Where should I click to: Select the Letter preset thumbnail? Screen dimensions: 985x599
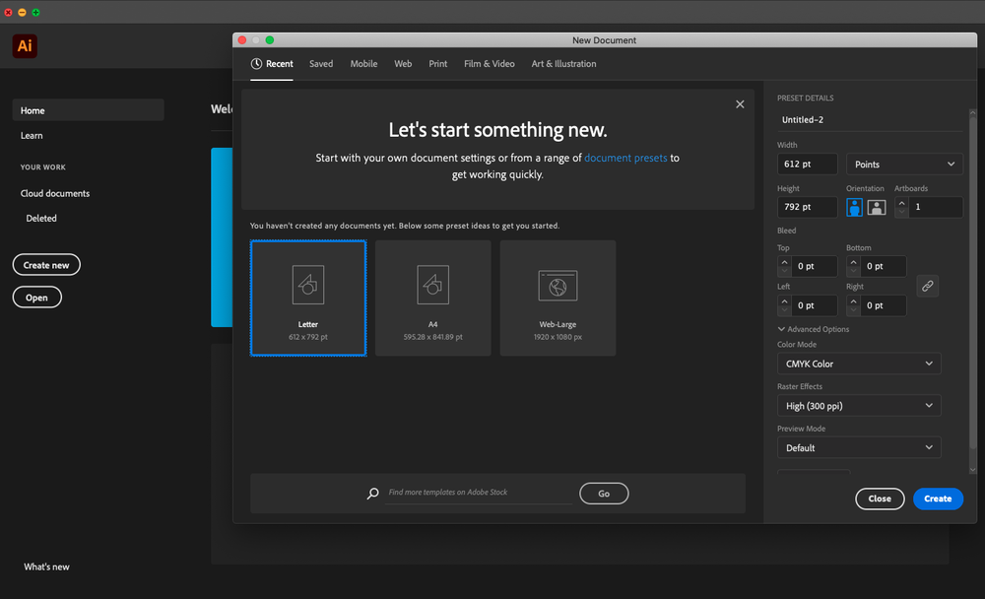(308, 298)
